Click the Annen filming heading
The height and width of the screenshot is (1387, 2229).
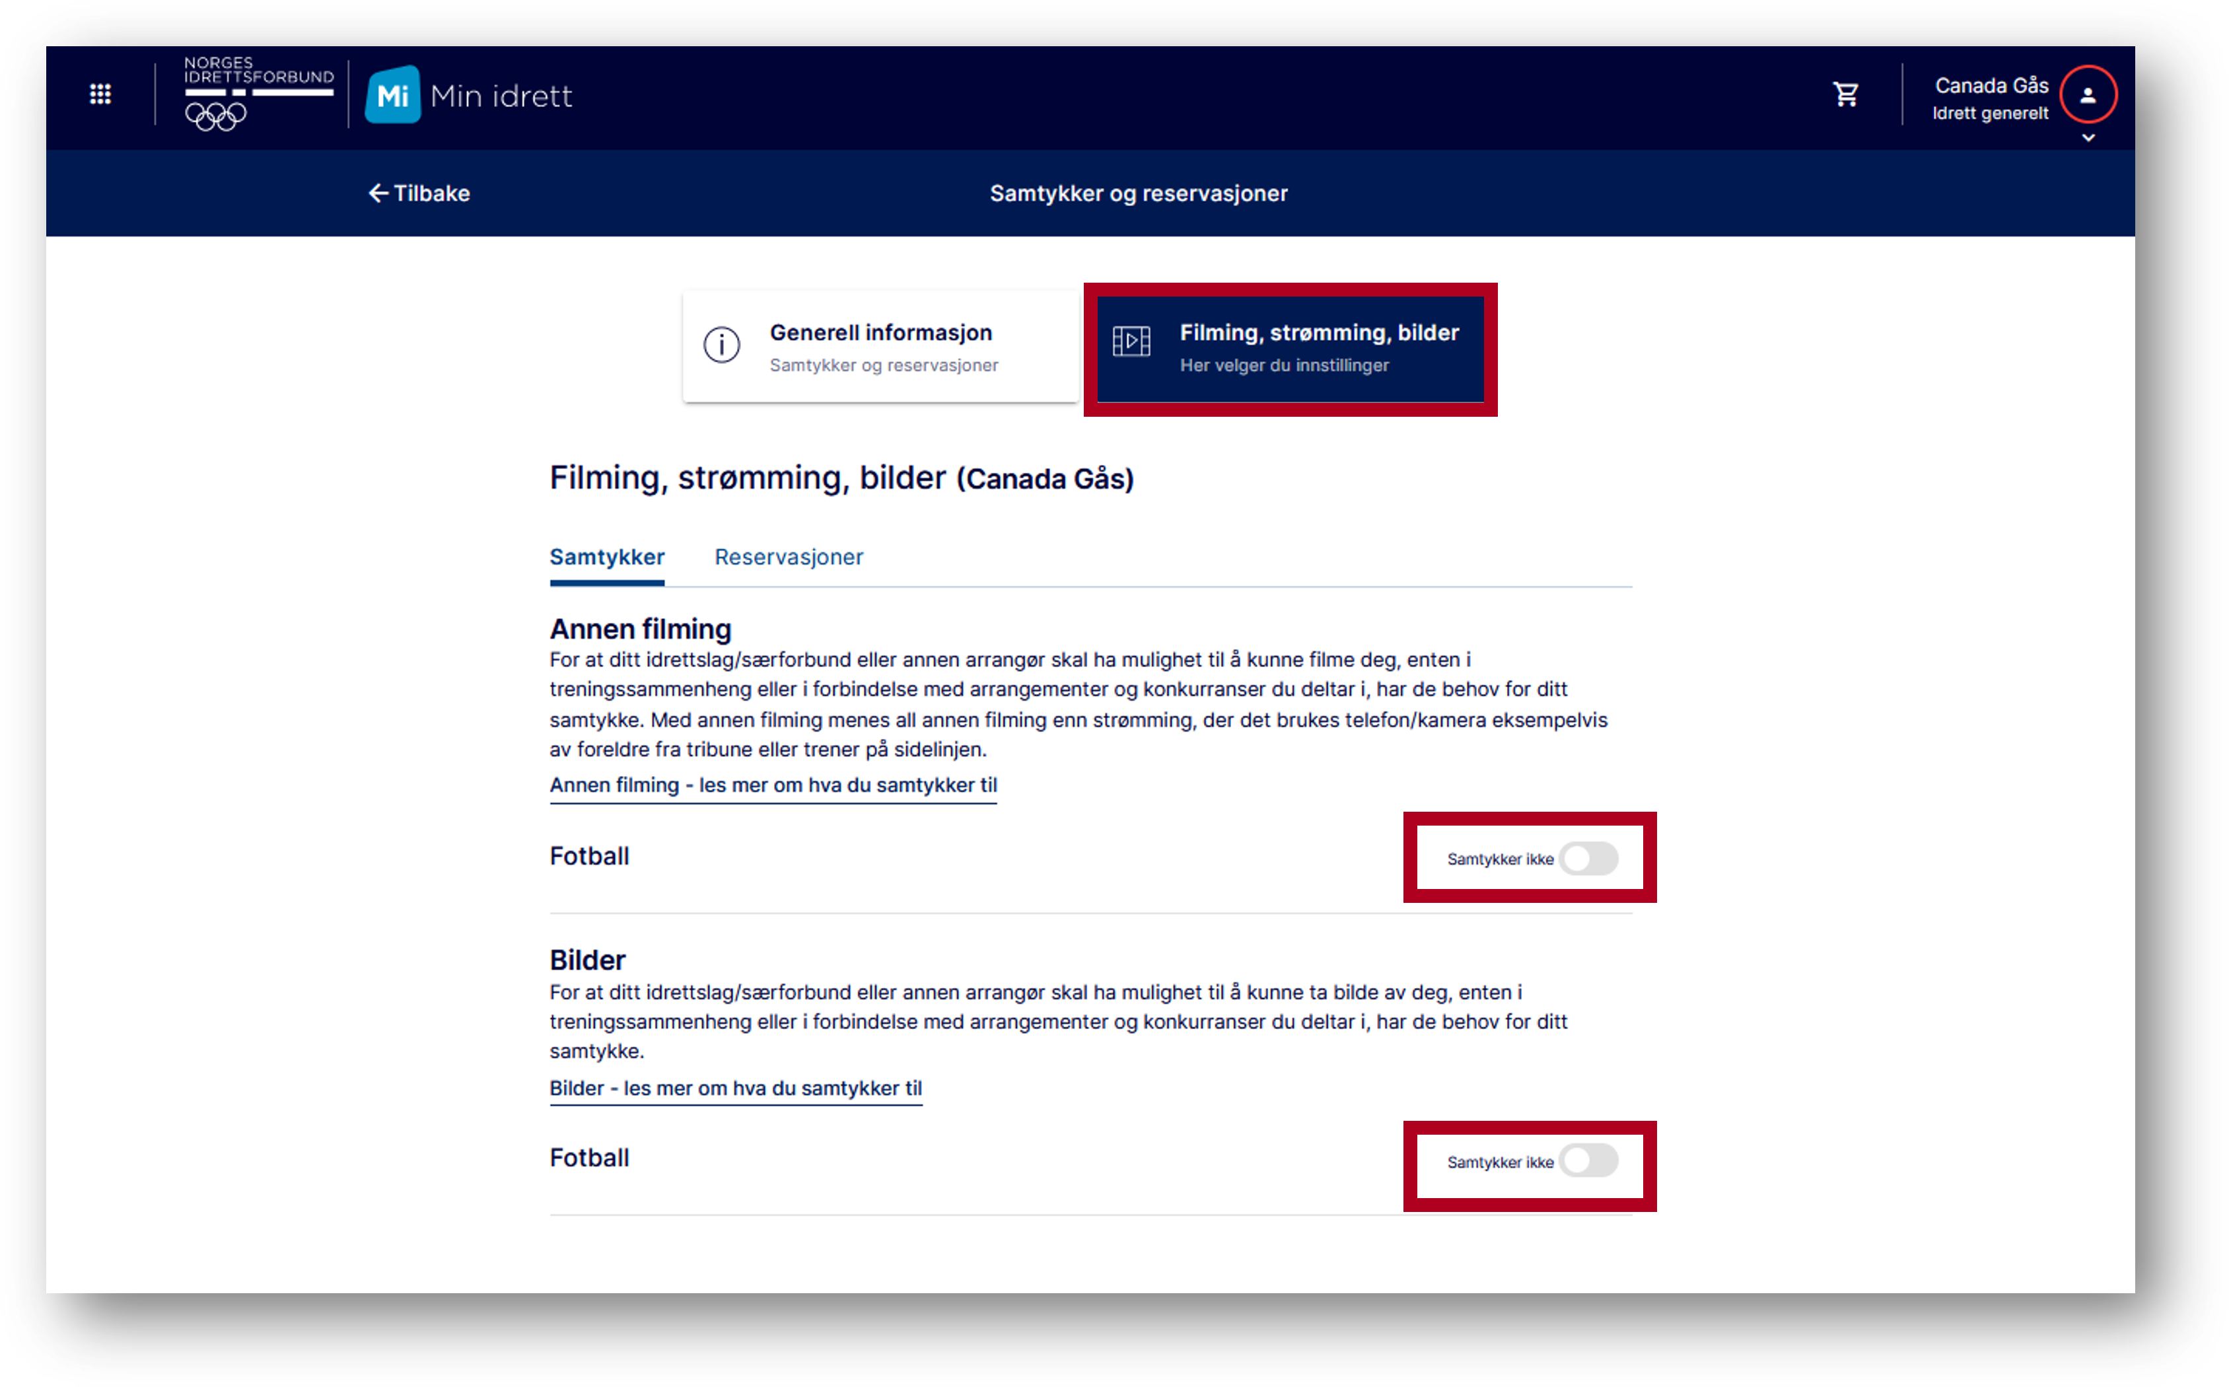[640, 629]
